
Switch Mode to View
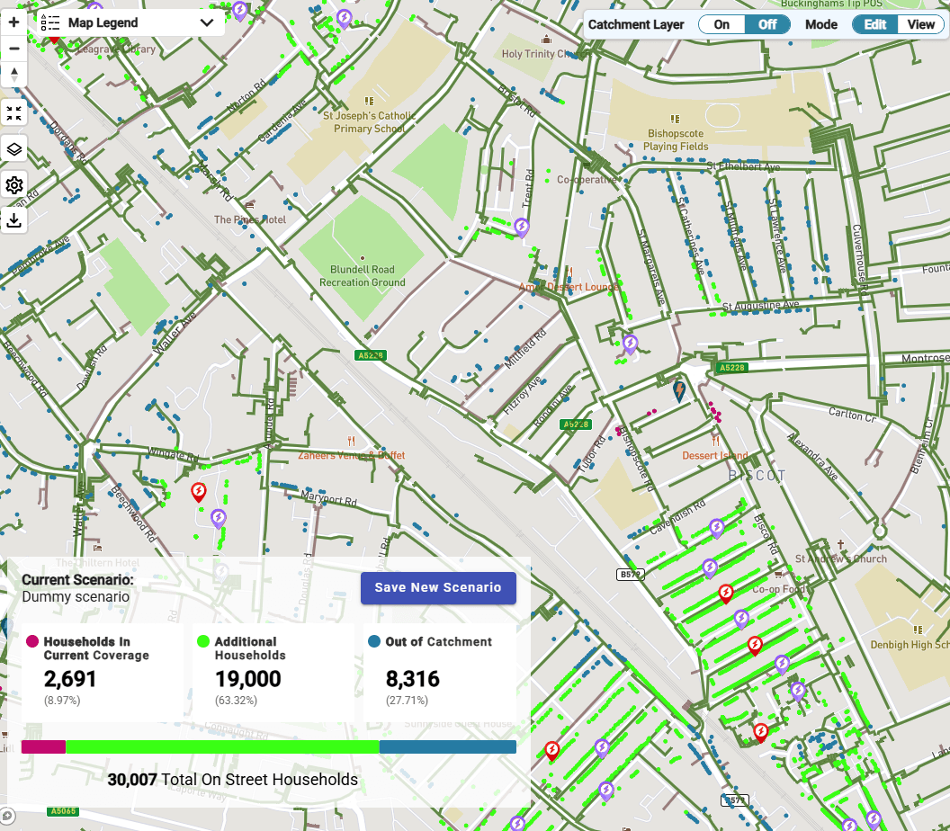click(x=920, y=24)
